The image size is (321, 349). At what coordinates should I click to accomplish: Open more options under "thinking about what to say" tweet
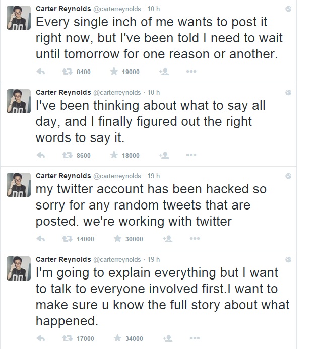point(190,155)
